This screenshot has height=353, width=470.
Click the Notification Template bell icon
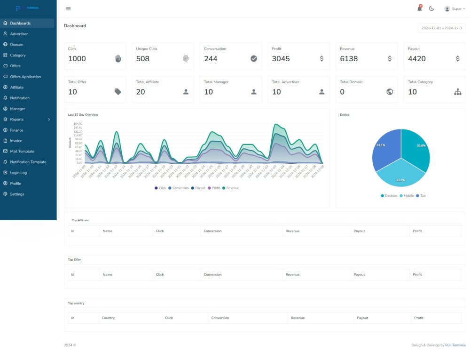(5, 162)
